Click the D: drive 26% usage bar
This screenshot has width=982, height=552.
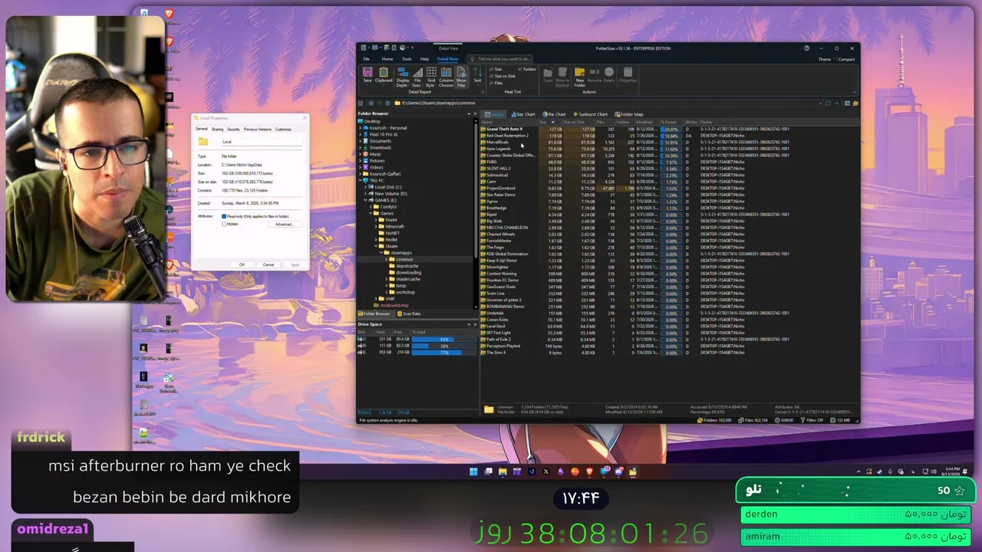[443, 346]
